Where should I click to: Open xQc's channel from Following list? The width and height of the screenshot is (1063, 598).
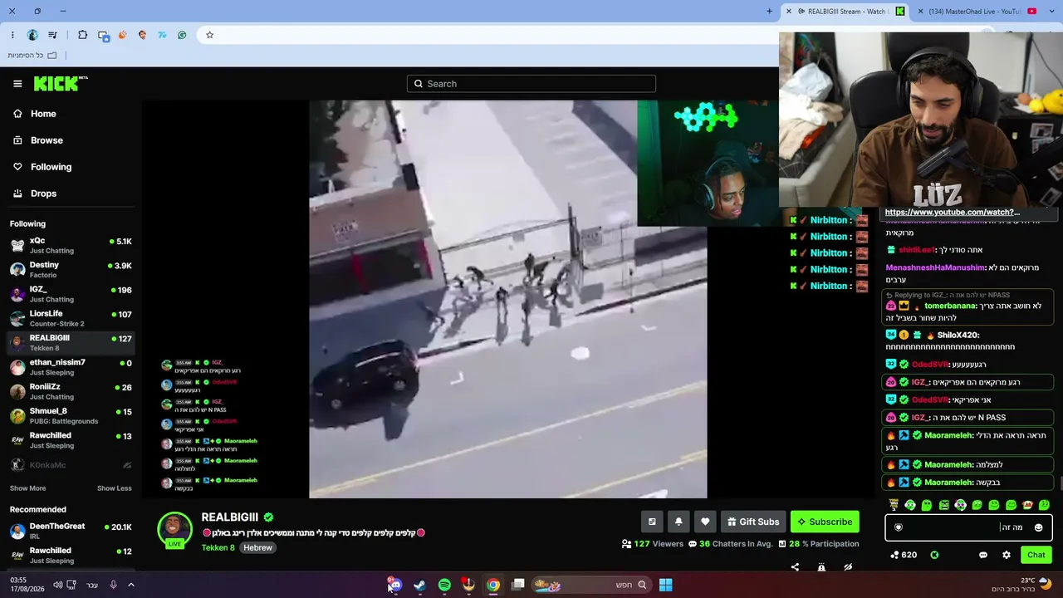(x=71, y=245)
